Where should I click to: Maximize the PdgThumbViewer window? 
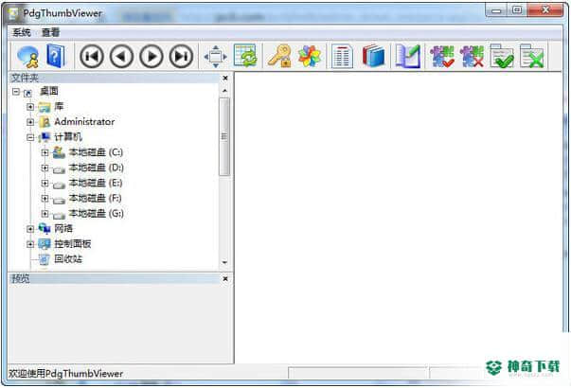(517, 10)
